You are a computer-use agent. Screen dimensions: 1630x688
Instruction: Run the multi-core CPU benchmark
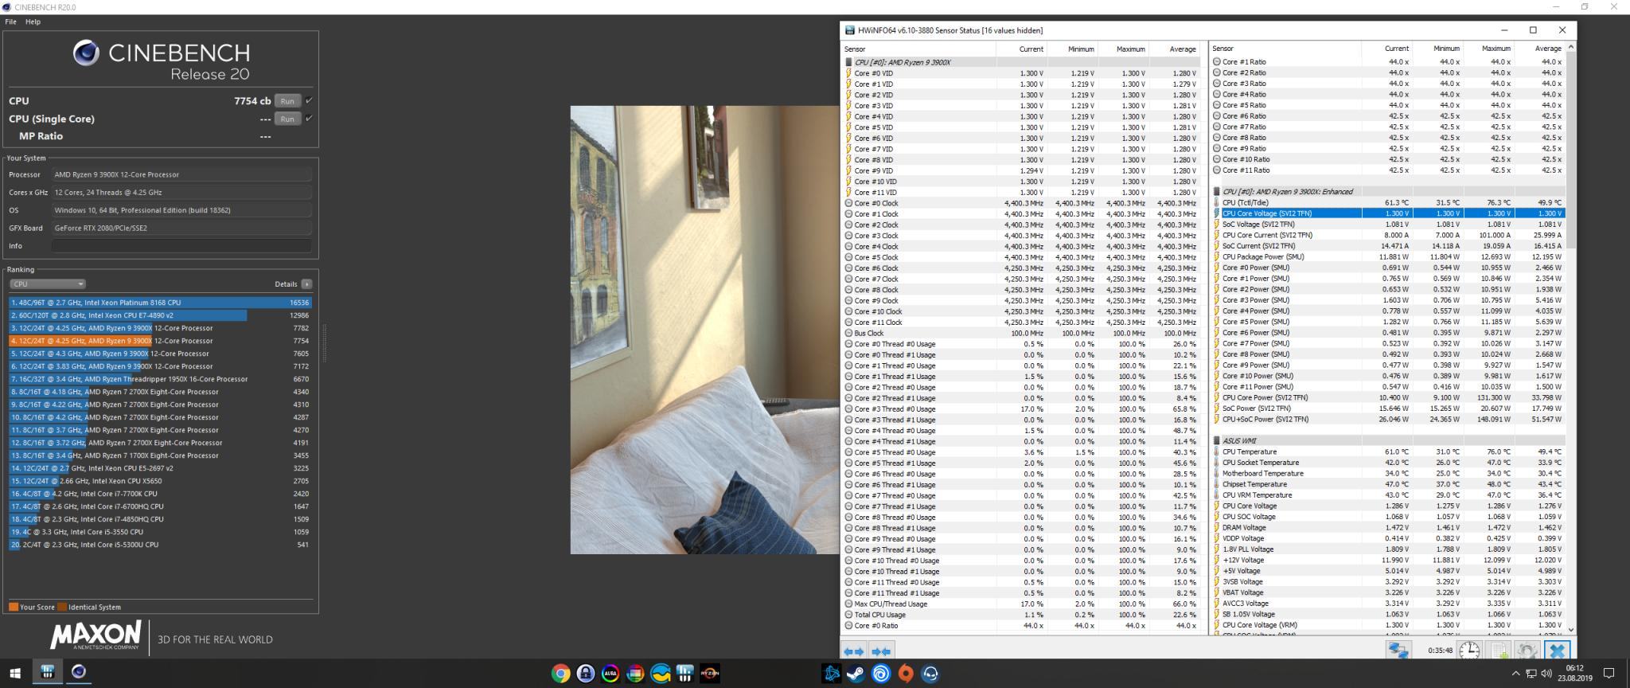pos(287,101)
